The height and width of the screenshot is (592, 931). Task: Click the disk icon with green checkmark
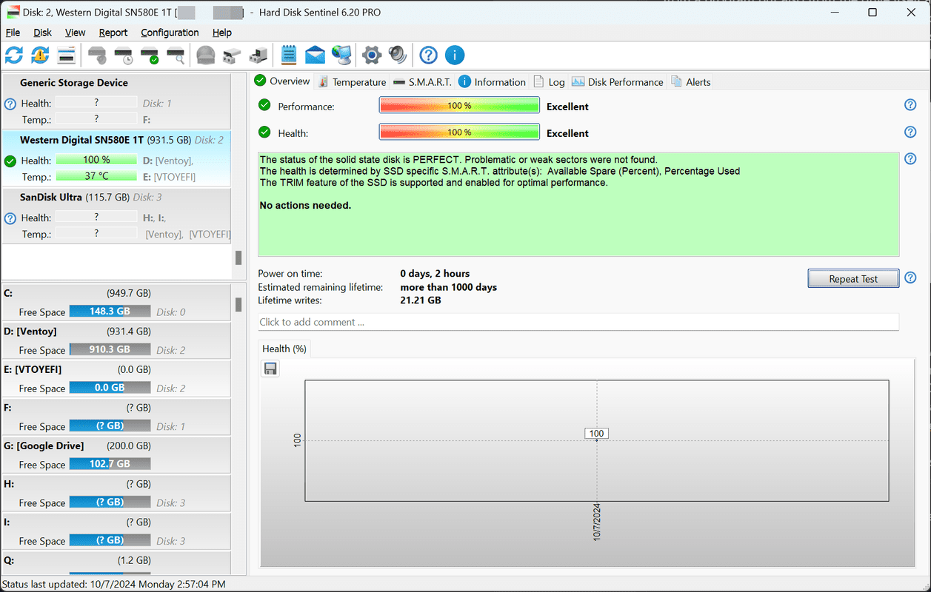[150, 55]
